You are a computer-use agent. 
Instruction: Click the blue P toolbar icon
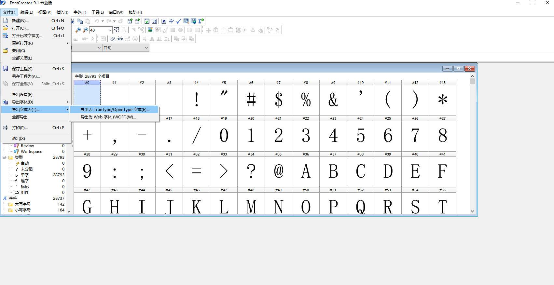[164, 21]
